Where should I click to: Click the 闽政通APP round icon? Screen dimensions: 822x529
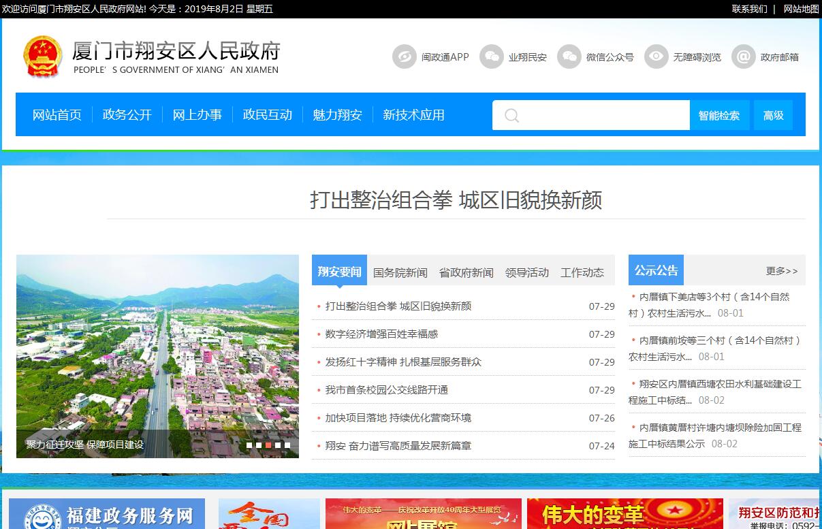point(404,57)
